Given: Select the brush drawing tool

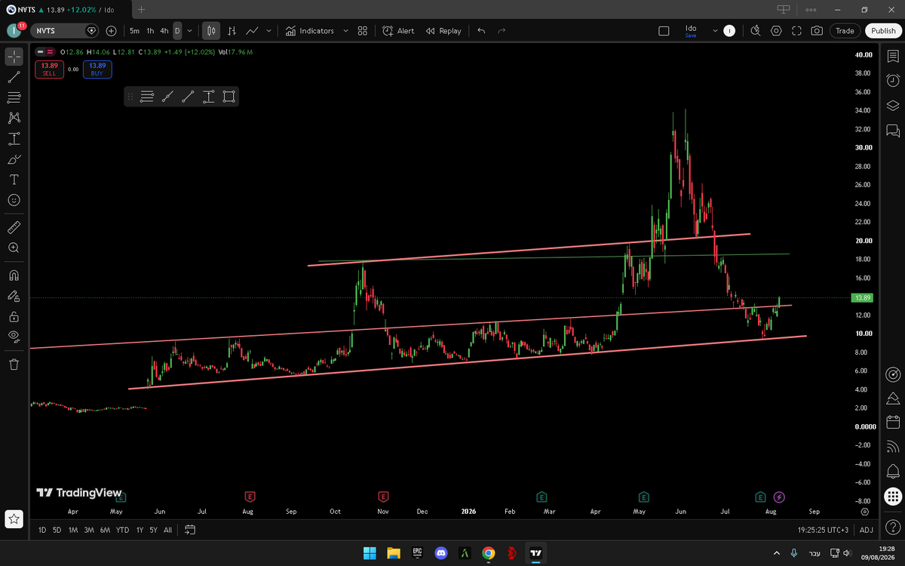Looking at the screenshot, I should pyautogui.click(x=14, y=159).
